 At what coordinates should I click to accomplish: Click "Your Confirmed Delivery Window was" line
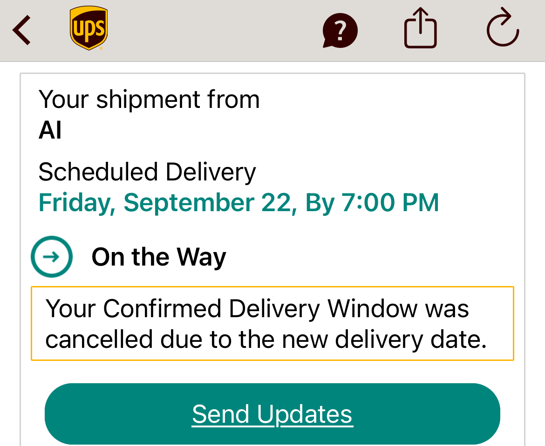257,308
